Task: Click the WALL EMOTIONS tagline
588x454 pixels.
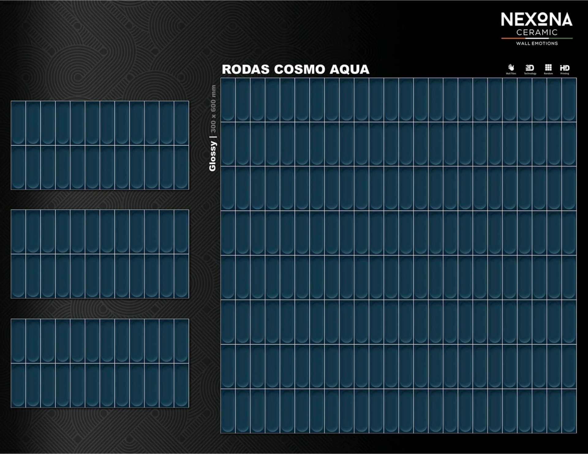Action: [537, 43]
